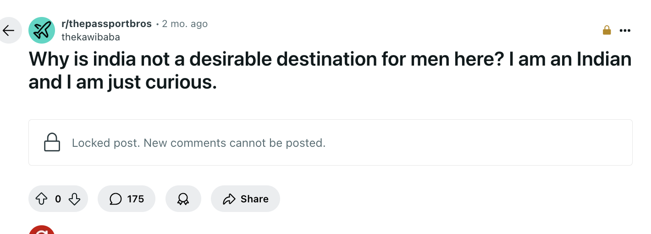This screenshot has height=234, width=651.
Task: Click the 175 comments count
Action: tap(136, 199)
